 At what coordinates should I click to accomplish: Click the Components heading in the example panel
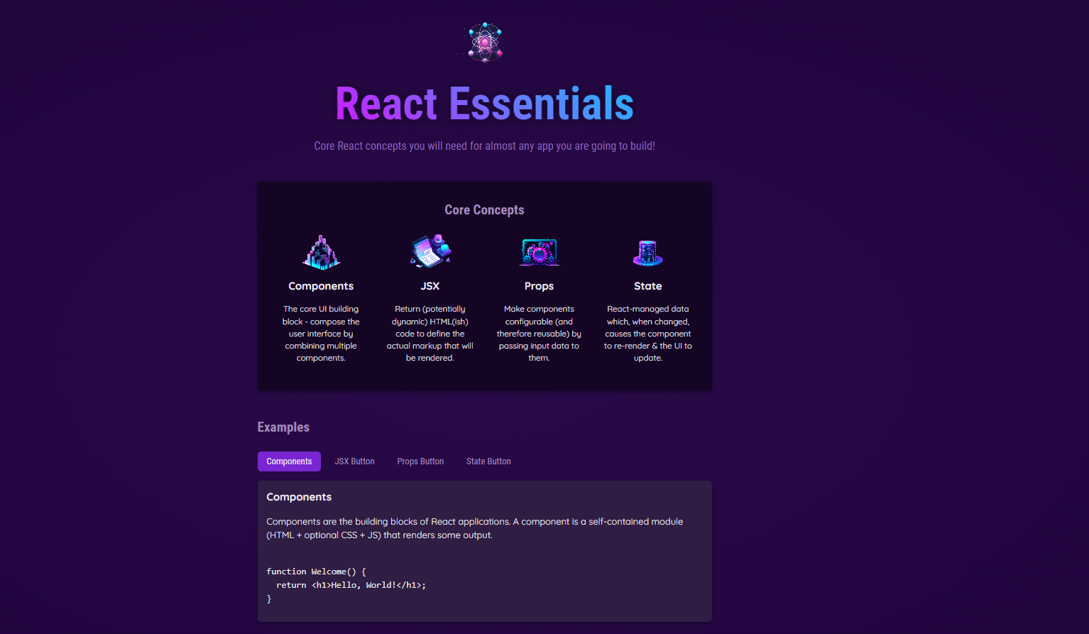click(x=299, y=497)
